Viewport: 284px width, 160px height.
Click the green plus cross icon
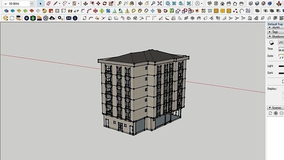point(102,11)
